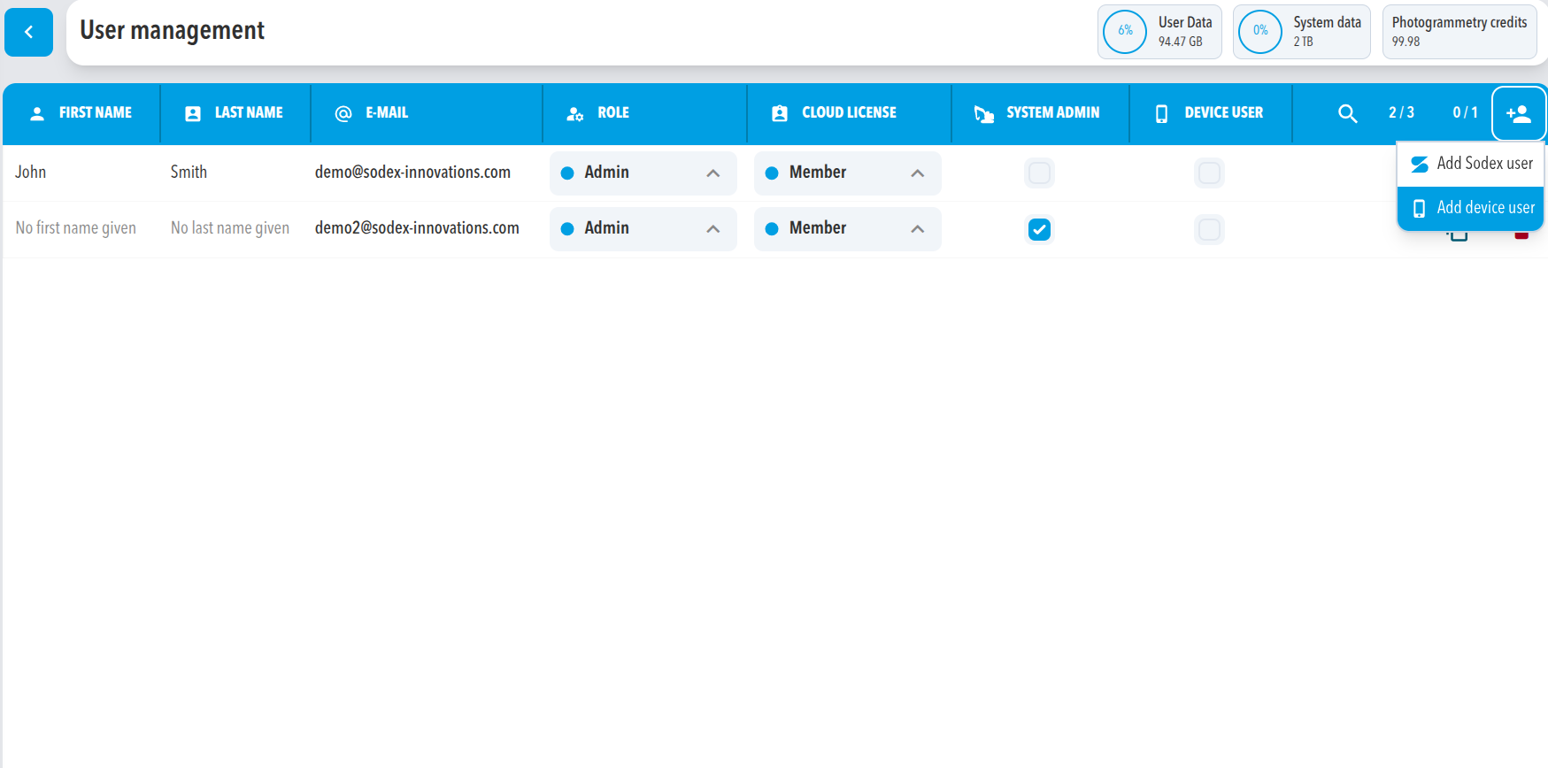
Task: Click the User management page title
Action: coord(173,31)
